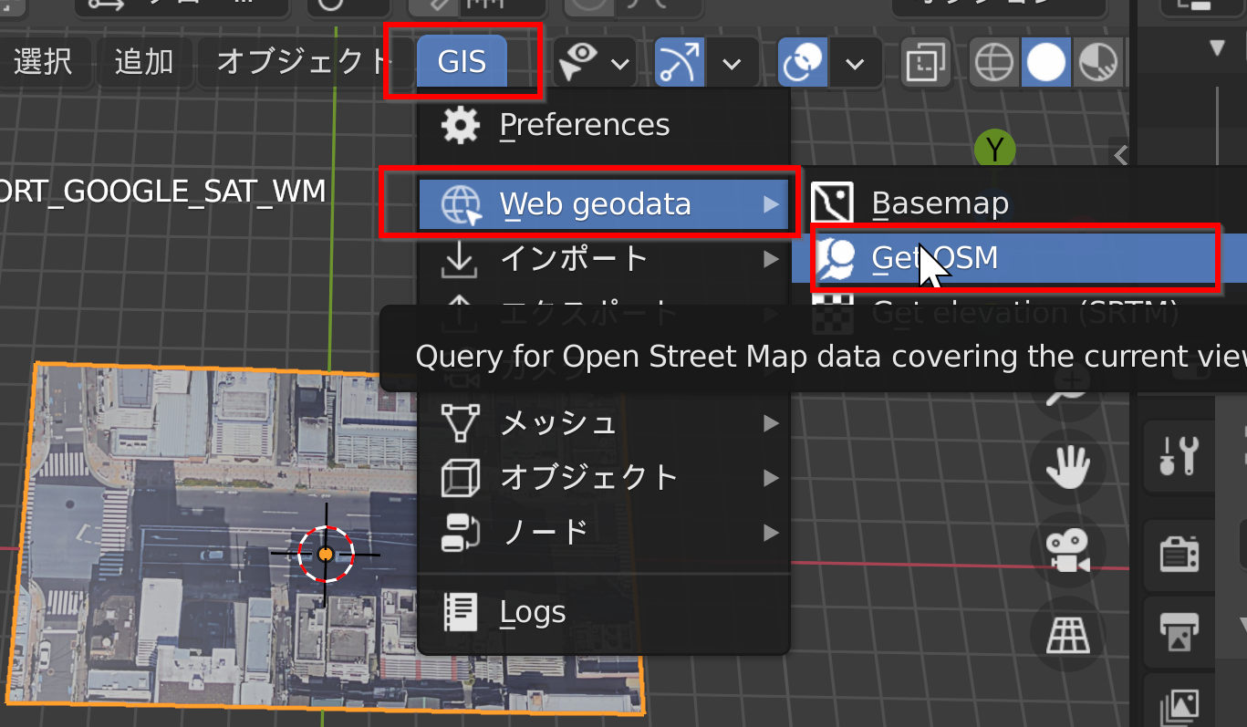Click メッシュ vertex icon
The width and height of the screenshot is (1247, 727).
pyautogui.click(x=460, y=423)
